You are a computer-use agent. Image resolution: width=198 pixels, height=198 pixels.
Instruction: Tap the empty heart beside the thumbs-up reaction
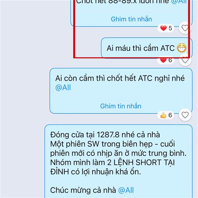click(x=185, y=115)
